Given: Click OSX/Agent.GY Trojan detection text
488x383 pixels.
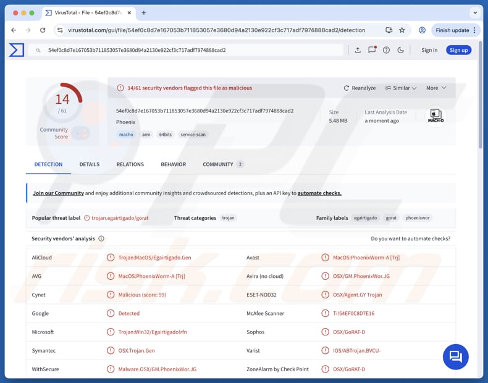Looking at the screenshot, I should tap(357, 295).
